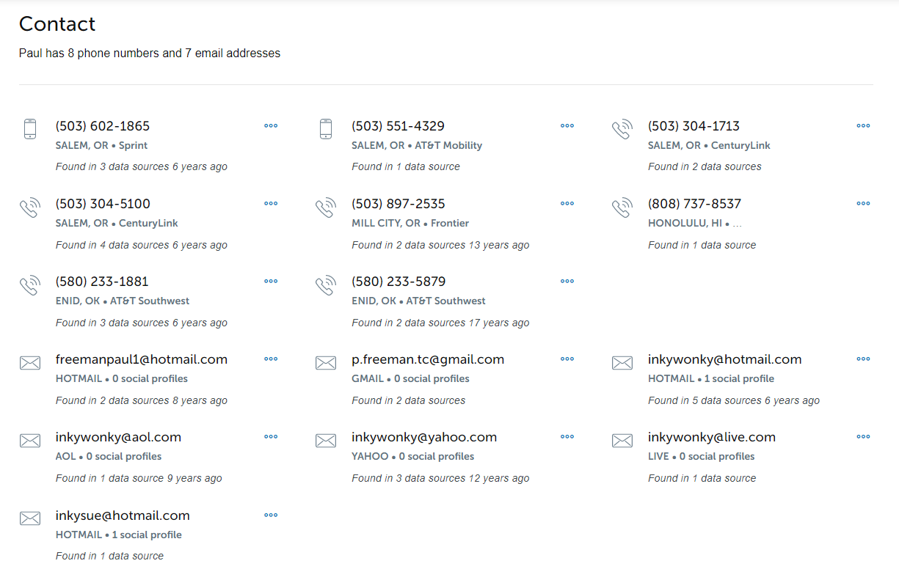
Task: Click phone number (503) 897-2535
Action: 398,204
